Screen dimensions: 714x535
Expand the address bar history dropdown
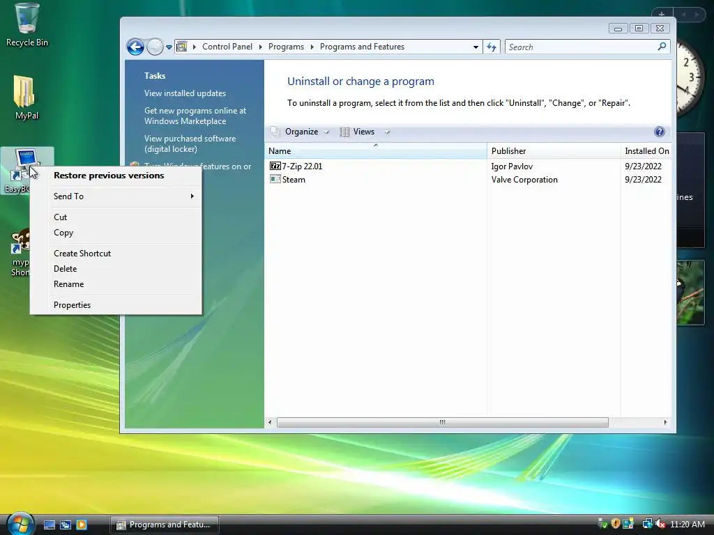point(476,47)
